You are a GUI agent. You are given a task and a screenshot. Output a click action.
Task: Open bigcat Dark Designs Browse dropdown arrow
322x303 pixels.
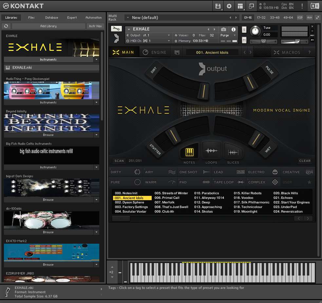coord(97,200)
